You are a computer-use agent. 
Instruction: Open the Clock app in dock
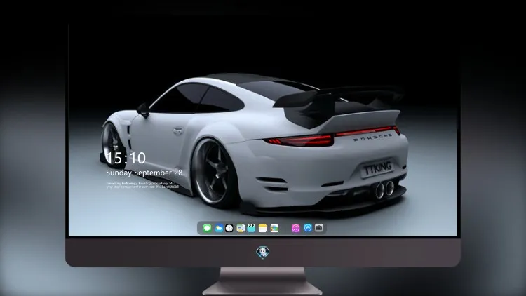tap(229, 228)
